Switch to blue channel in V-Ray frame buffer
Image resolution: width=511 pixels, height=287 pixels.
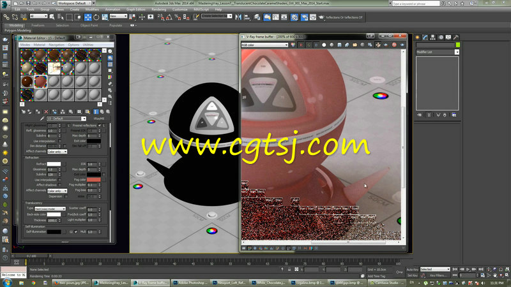(316, 45)
